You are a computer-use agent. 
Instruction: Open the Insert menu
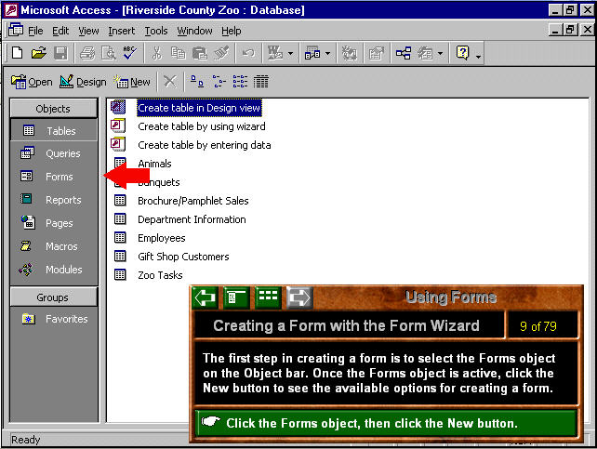point(122,31)
